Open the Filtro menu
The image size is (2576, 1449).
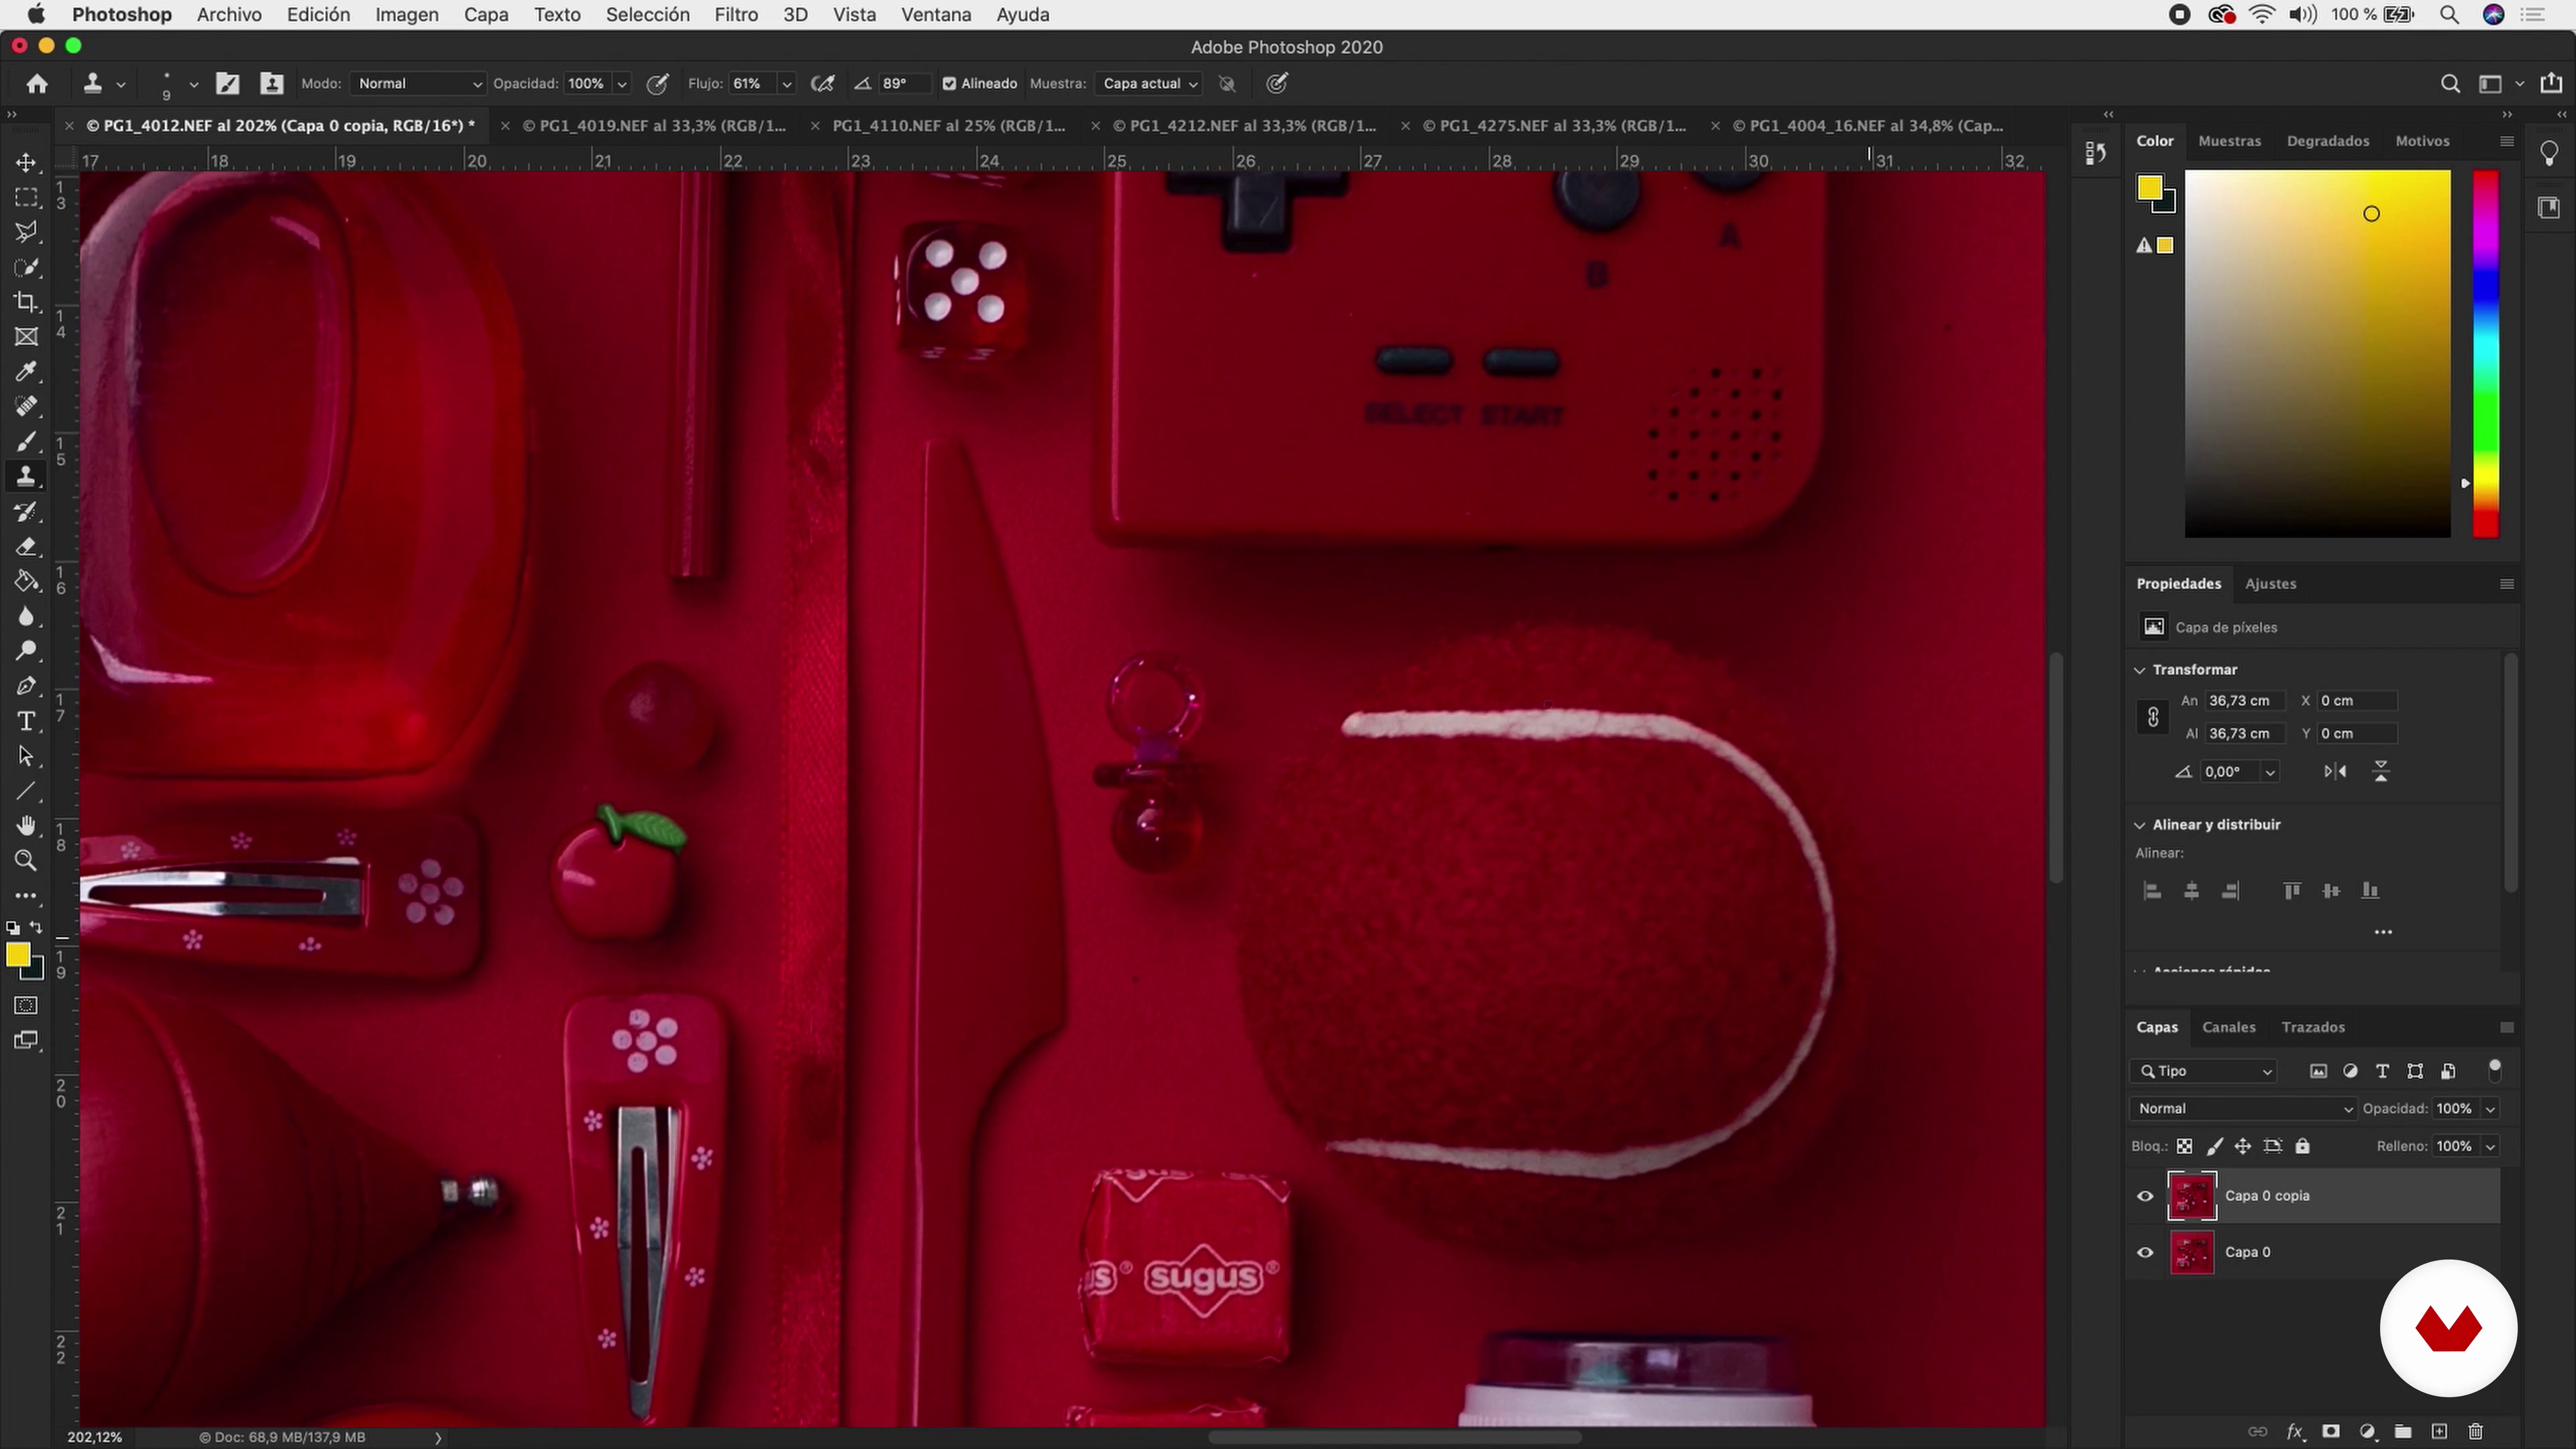click(x=735, y=15)
